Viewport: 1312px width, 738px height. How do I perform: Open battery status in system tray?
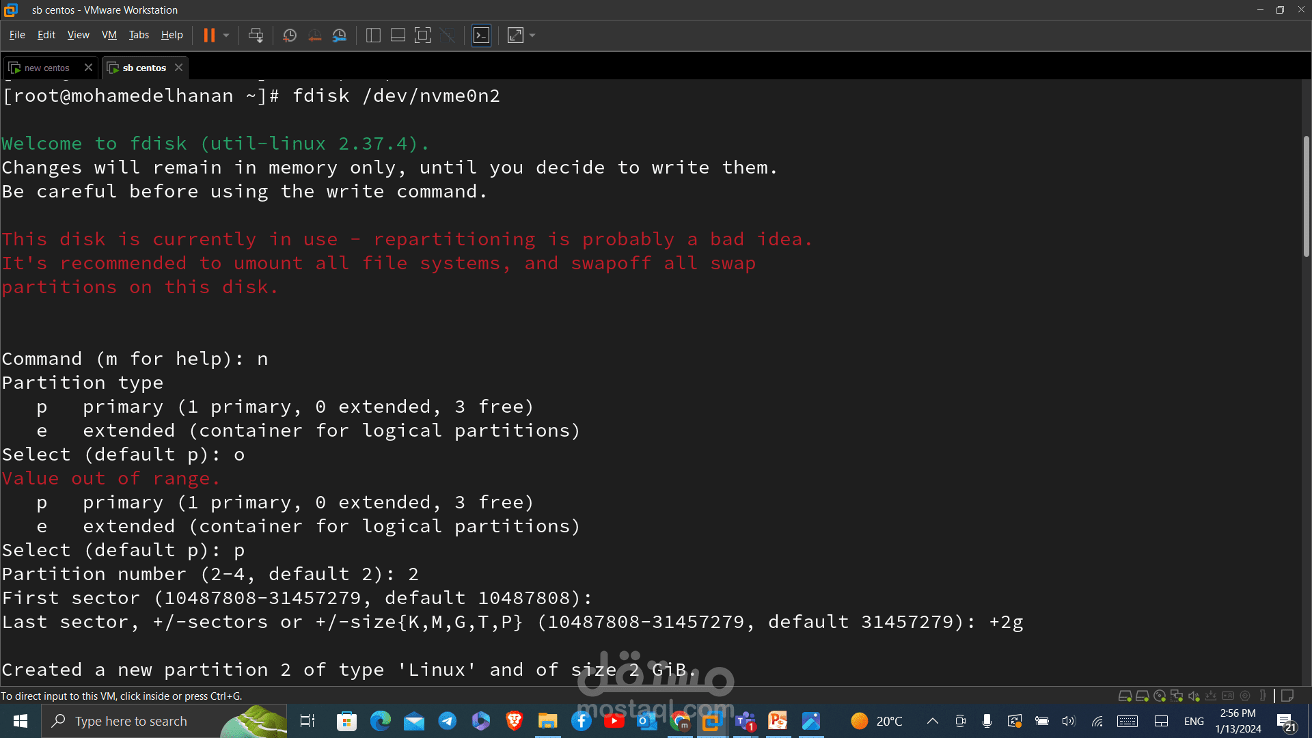[1041, 721]
